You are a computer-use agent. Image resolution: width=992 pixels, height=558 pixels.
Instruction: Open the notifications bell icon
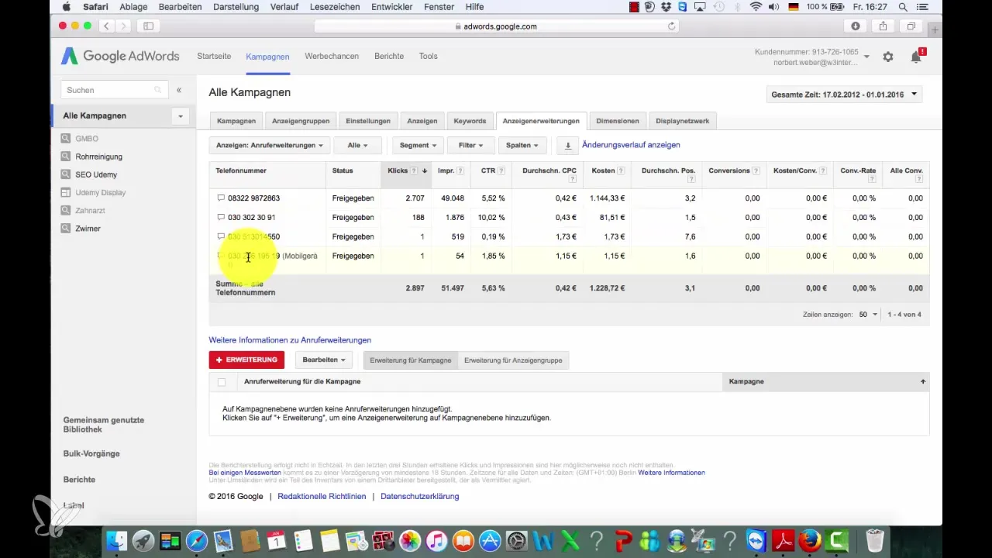[916, 57]
